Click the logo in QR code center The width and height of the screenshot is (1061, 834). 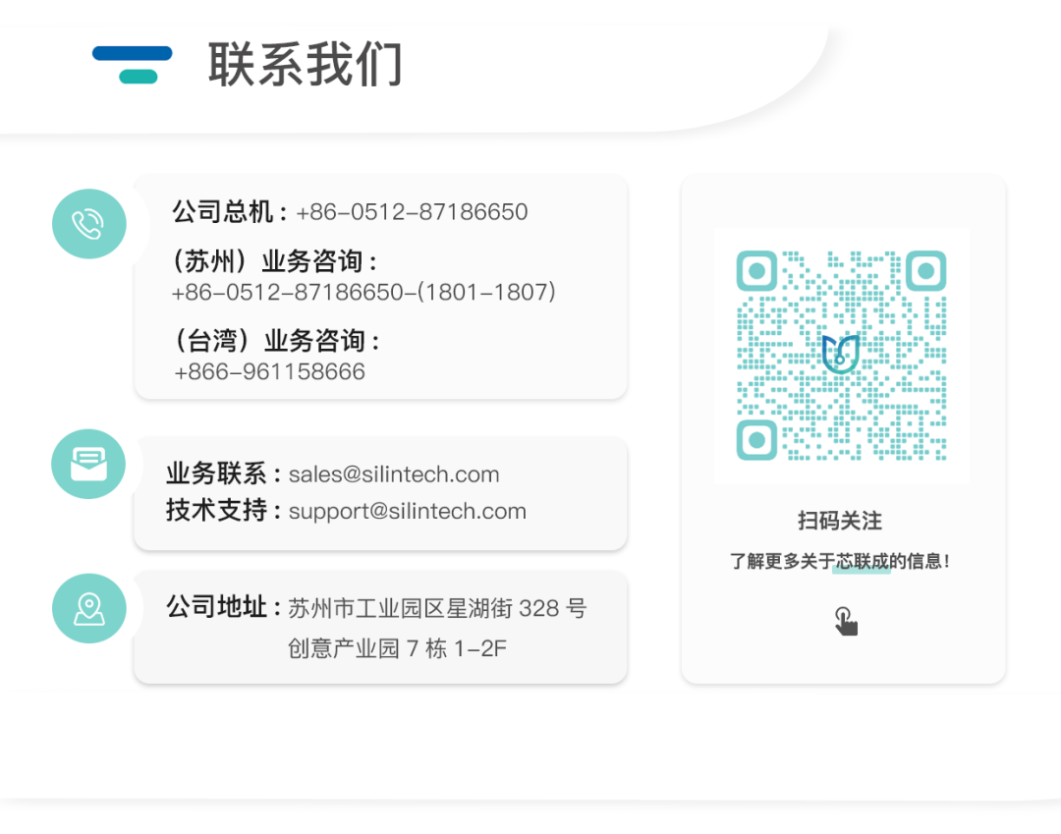coord(841,354)
